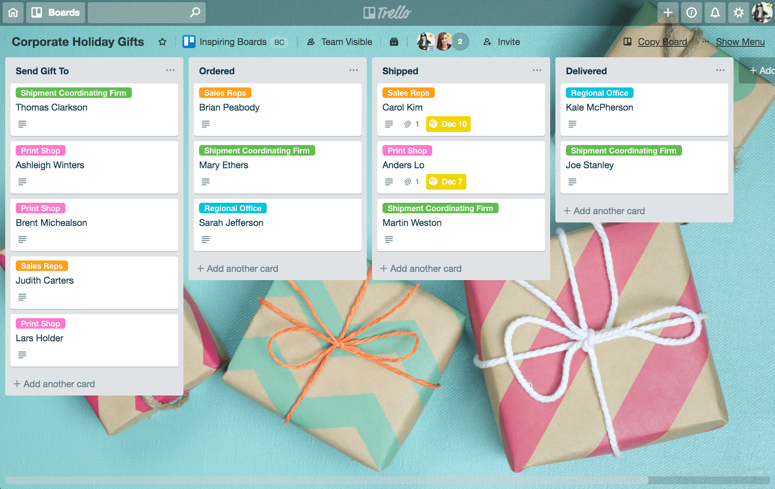This screenshot has width=775, height=489.
Task: Toggle the Dec 7 due date badge
Action: click(x=446, y=182)
